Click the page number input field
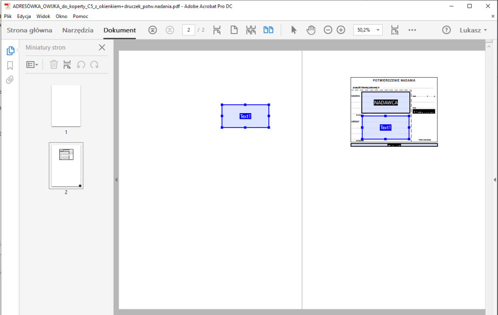The width and height of the screenshot is (498, 315). pos(188,30)
